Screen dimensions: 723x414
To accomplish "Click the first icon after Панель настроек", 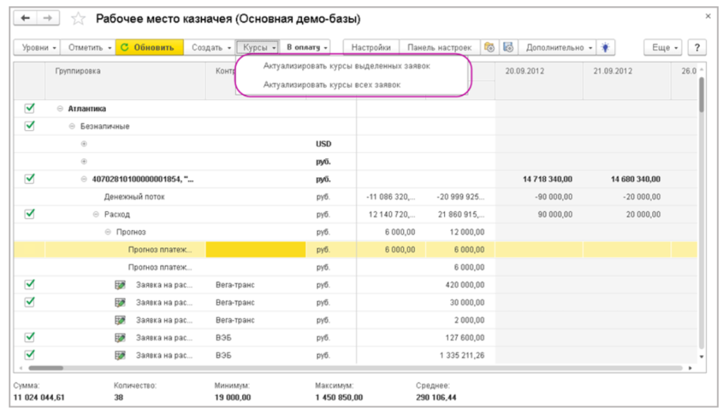I will pos(489,47).
